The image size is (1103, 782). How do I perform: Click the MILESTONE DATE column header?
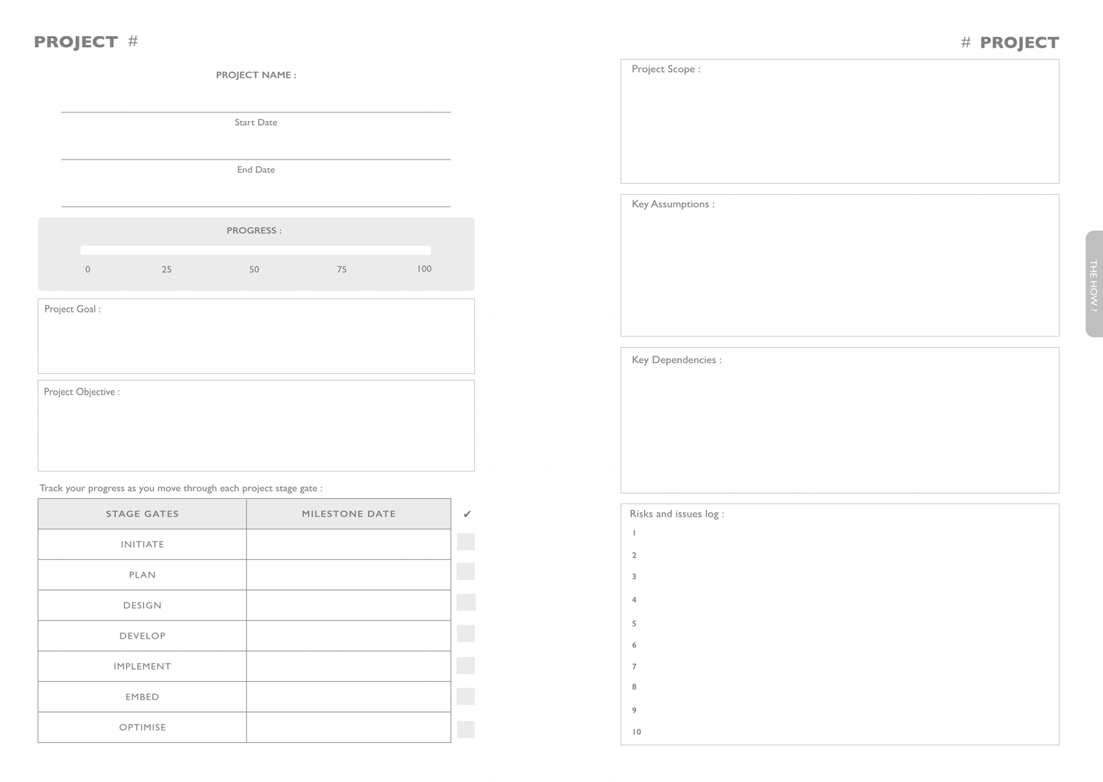[x=349, y=514]
